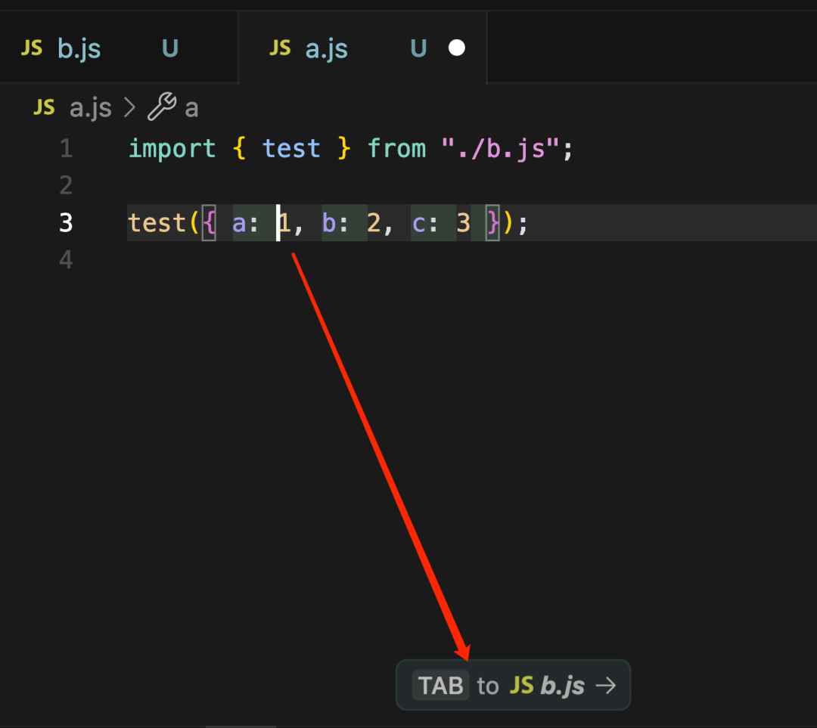Click the right arrow icon in TAB hint

click(x=605, y=686)
